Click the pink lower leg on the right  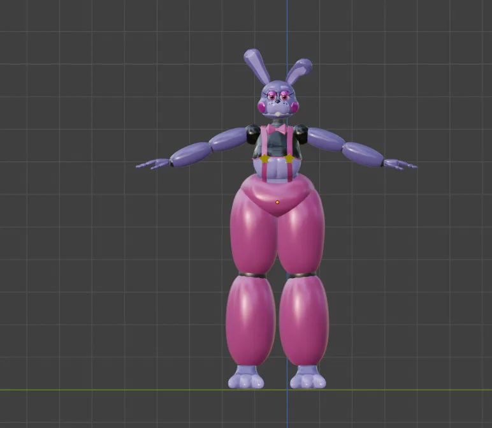tap(304, 320)
